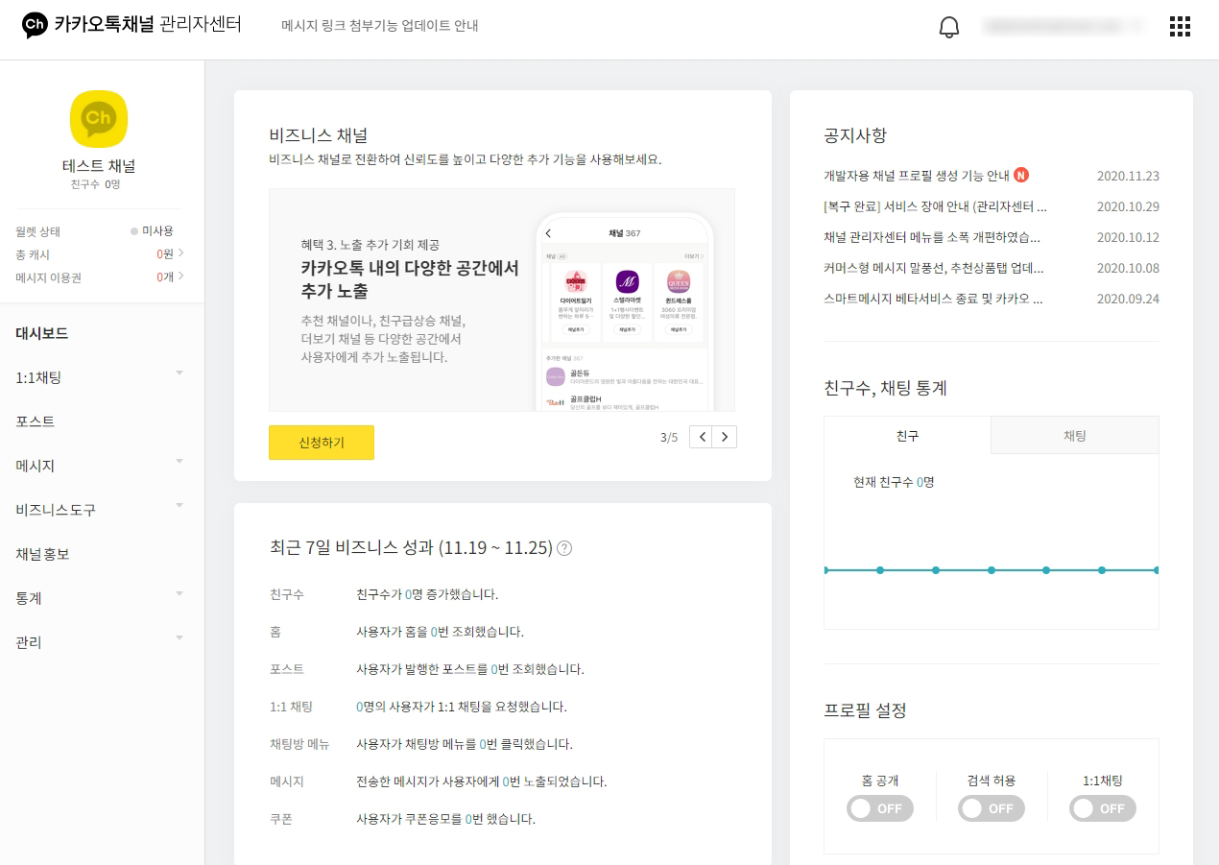The image size is (1219, 865).
Task: Click the phone mockup banner image
Action: tap(625, 312)
